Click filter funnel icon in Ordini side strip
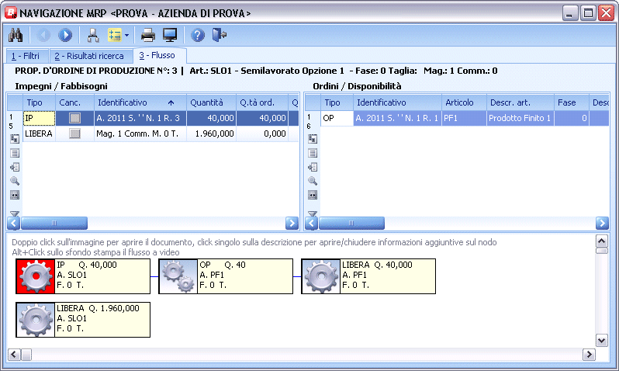This screenshot has width=619, height=371. [x=313, y=213]
